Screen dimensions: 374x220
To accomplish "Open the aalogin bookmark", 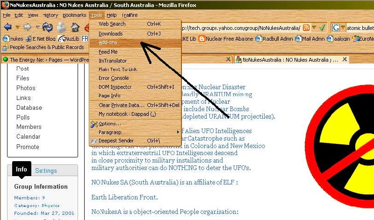I will 338,39.
